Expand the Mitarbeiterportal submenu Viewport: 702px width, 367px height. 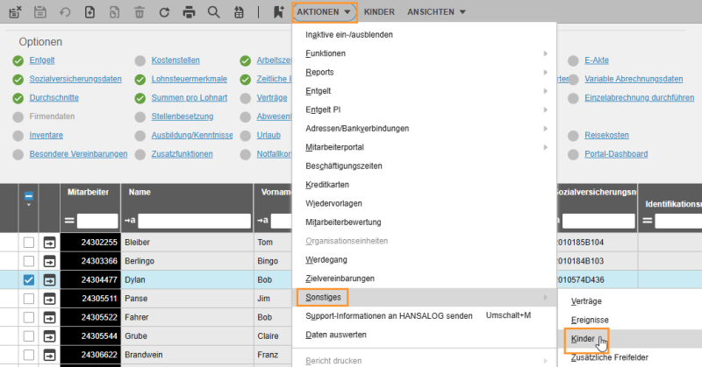point(424,147)
